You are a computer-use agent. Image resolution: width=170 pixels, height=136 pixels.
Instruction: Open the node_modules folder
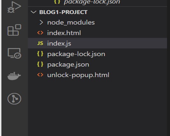click(x=97, y=22)
